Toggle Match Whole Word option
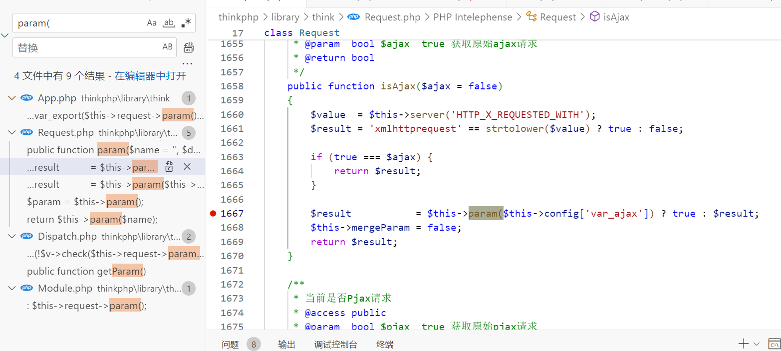The height and width of the screenshot is (351, 781). [x=169, y=23]
